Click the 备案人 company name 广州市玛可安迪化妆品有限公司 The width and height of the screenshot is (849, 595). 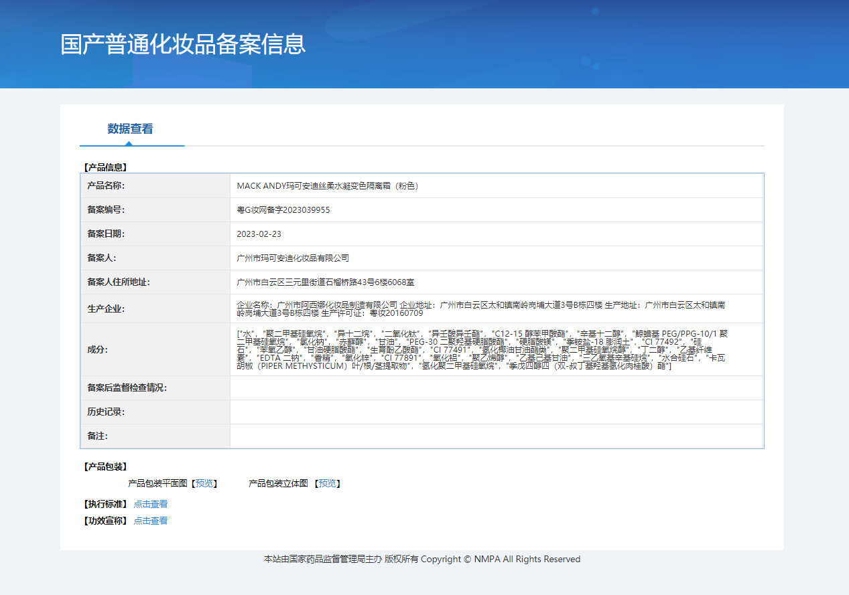coord(293,258)
